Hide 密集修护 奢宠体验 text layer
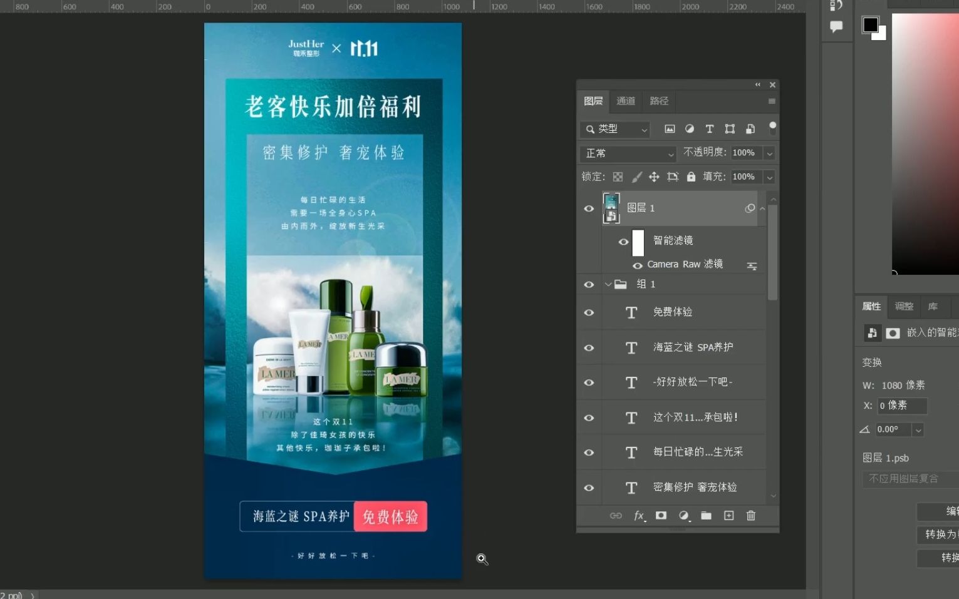Viewport: 959px width, 599px height. coord(589,488)
